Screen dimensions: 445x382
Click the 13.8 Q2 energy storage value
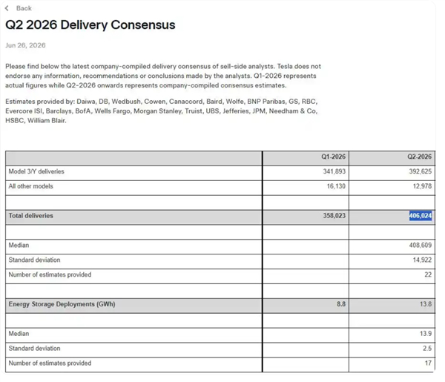point(426,304)
